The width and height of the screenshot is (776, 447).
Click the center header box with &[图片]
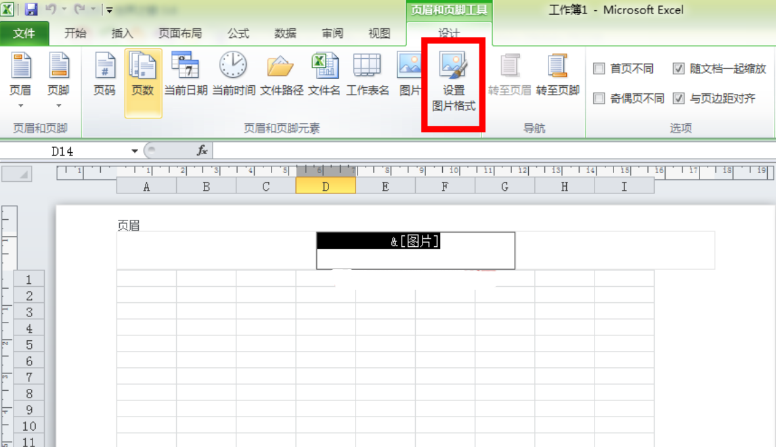pos(416,251)
